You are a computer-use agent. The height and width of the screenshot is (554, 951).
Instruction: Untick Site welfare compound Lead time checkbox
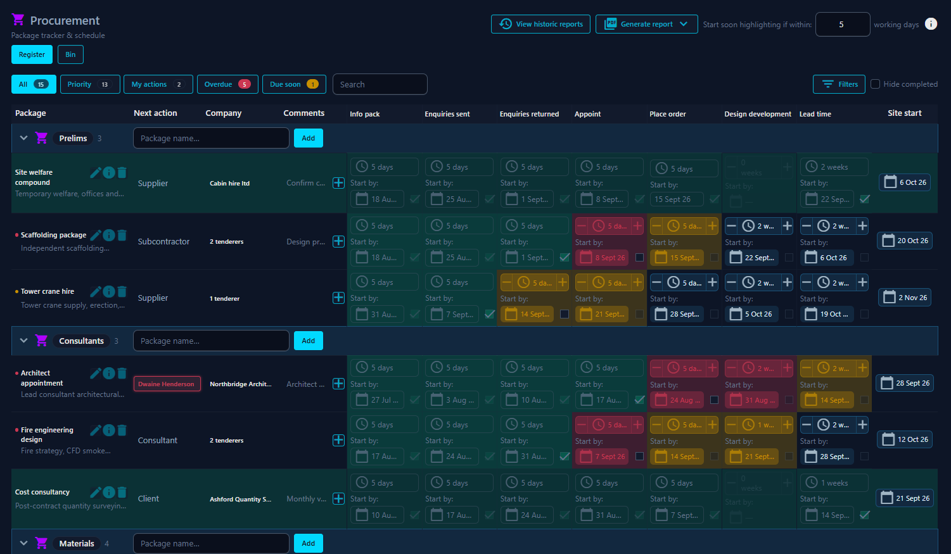click(865, 199)
